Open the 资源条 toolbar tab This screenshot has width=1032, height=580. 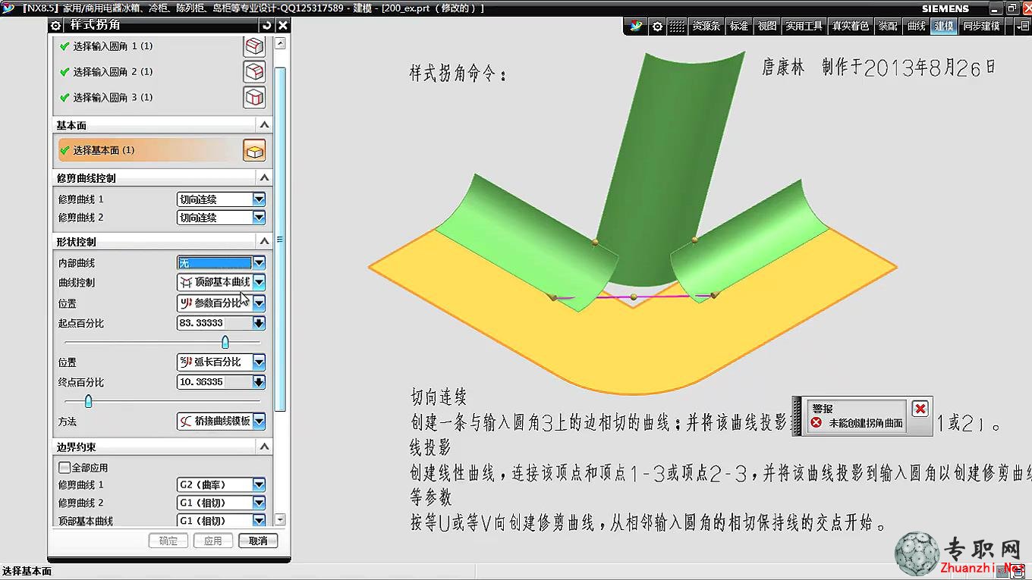706,26
